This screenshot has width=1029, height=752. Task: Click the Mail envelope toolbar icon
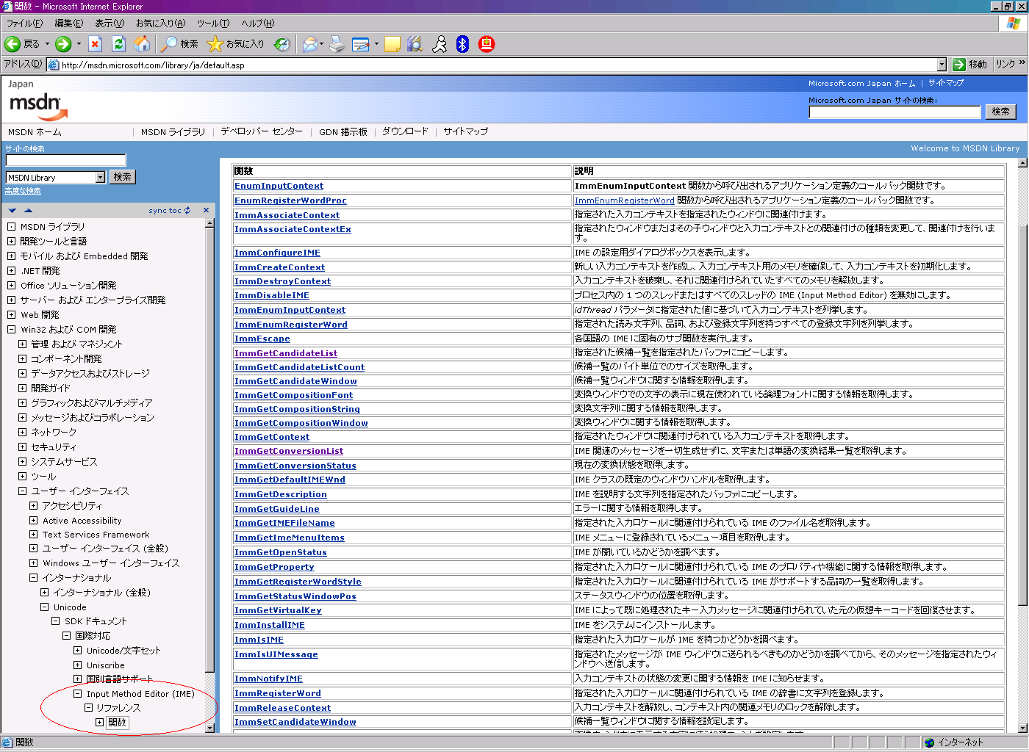[310, 44]
